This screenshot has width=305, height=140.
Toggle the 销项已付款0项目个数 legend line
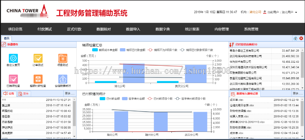tap(196, 50)
